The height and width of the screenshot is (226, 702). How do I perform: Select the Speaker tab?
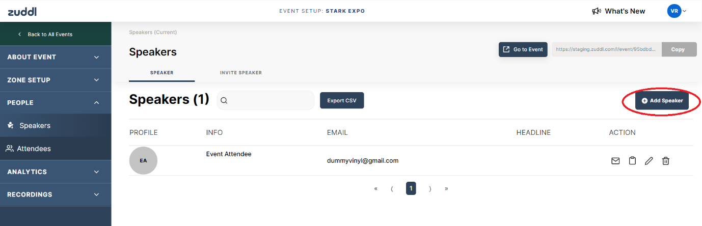click(161, 73)
